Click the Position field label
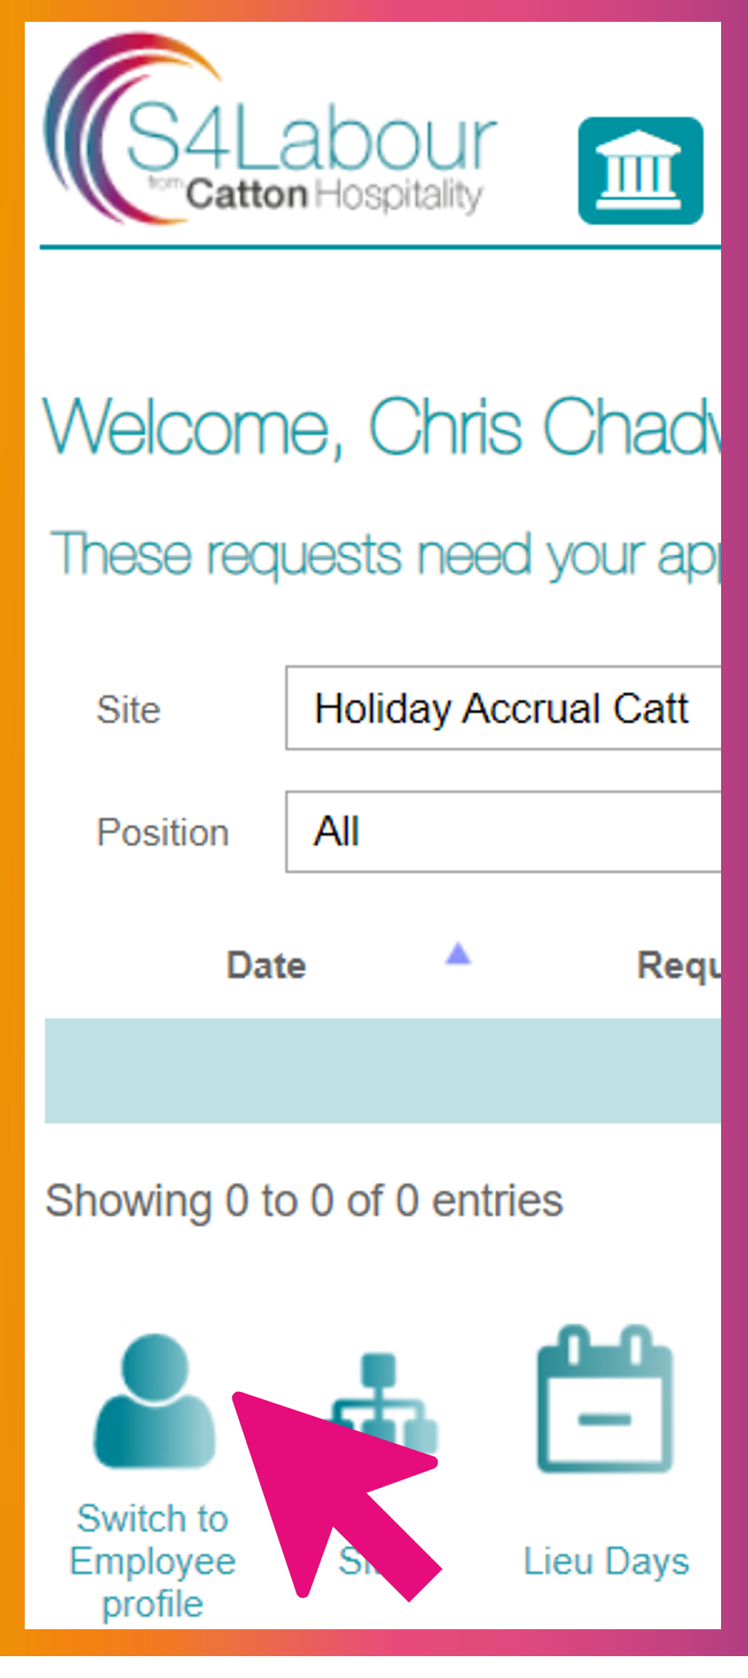The width and height of the screenshot is (748, 1678). click(163, 832)
